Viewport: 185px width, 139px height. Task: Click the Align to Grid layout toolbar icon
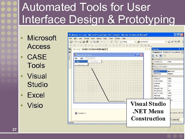tap(71, 46)
